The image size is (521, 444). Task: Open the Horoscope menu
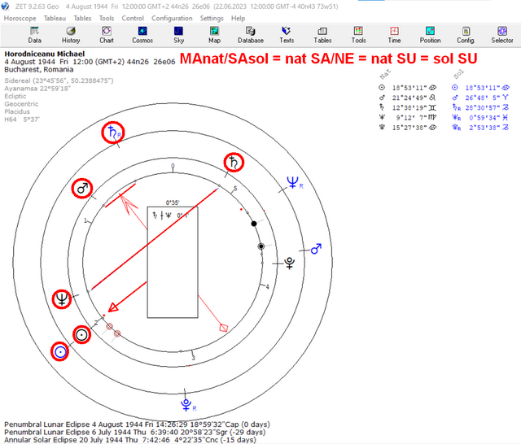pyautogui.click(x=20, y=18)
